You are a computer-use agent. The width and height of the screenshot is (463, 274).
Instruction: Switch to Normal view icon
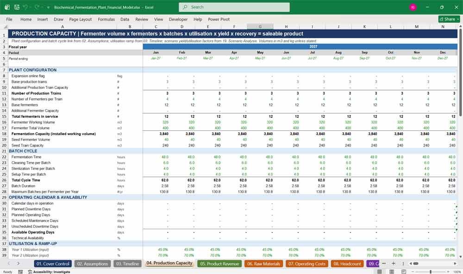[x=380, y=271]
